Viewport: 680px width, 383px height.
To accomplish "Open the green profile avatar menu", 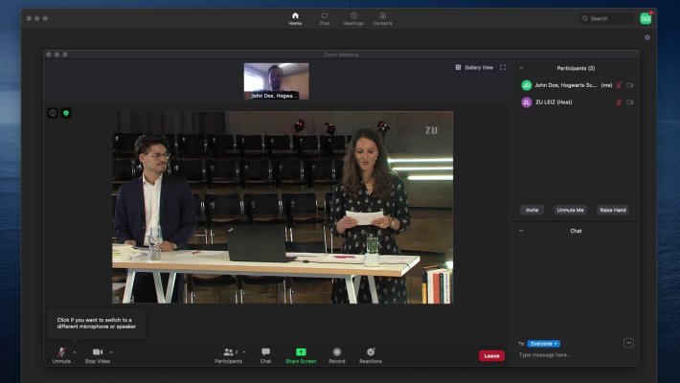I will point(646,18).
